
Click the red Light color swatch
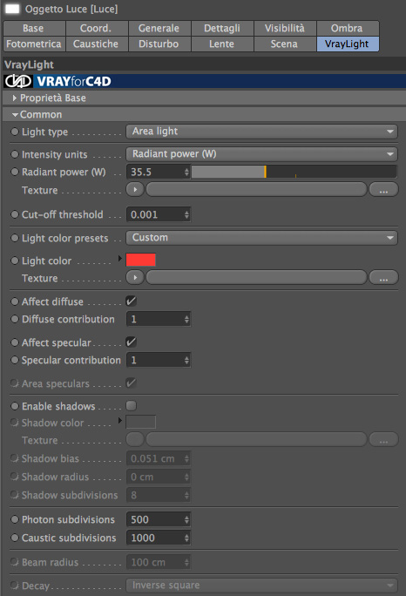(140, 260)
